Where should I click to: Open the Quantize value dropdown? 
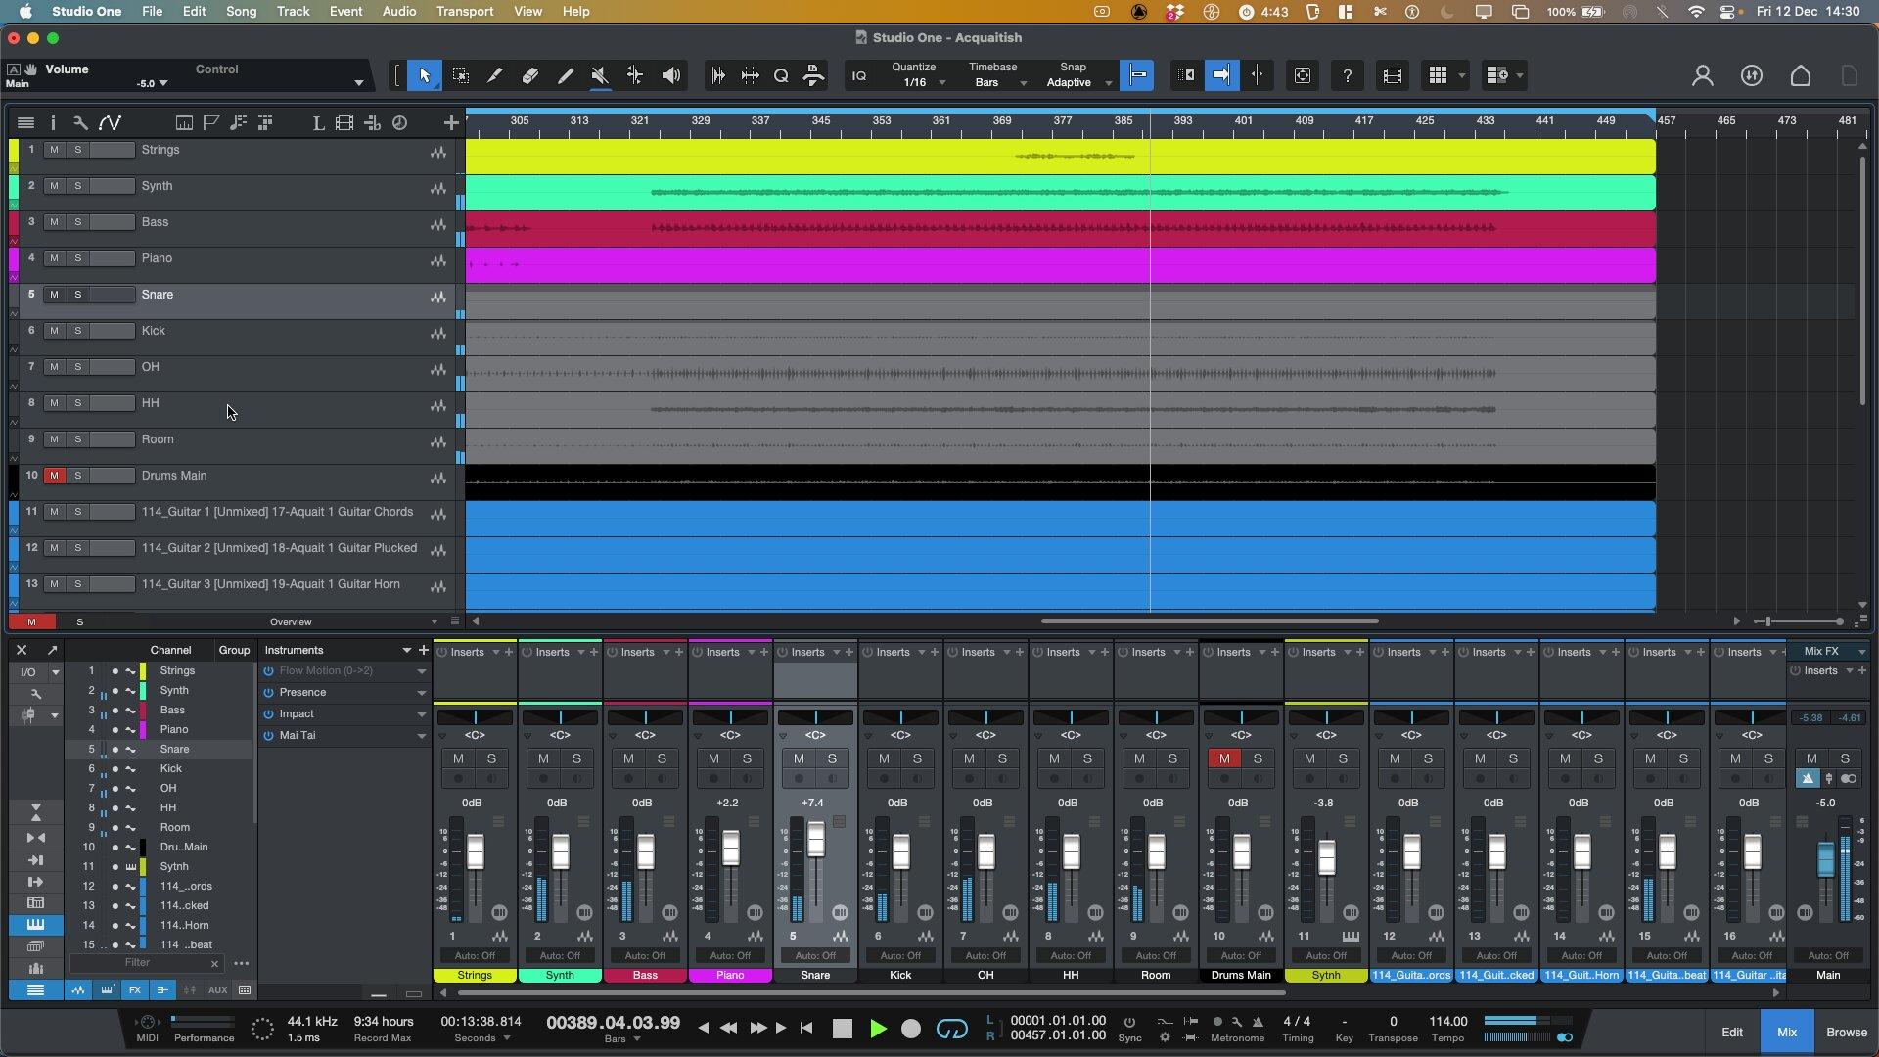(942, 83)
